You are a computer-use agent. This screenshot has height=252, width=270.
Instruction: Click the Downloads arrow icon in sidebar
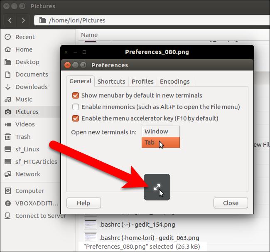[x=8, y=87]
